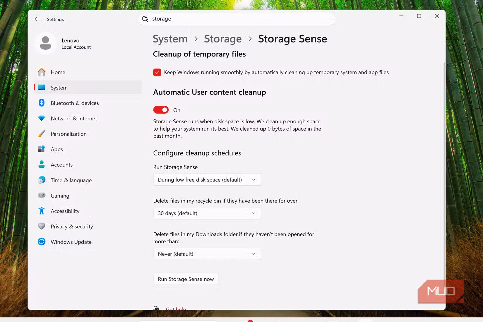
Task: Click the Privacy shield icon
Action: [x=42, y=226]
